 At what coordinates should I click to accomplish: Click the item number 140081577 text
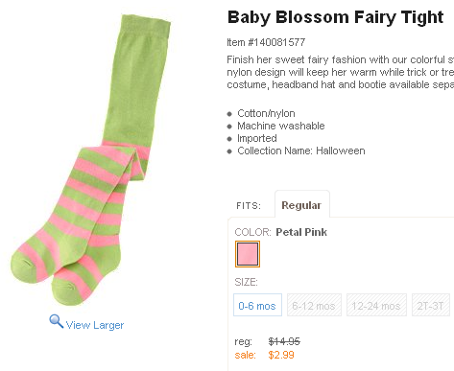[266, 42]
